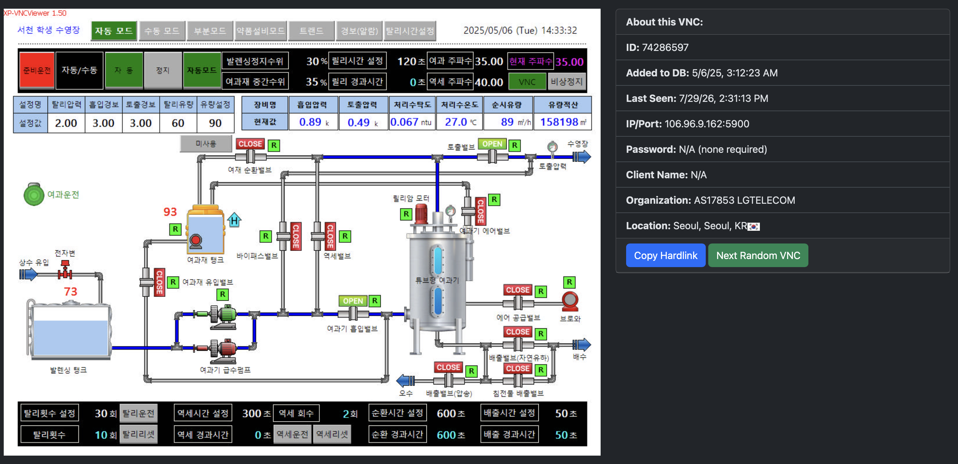Click the 비상정지 emergency stop button
The width and height of the screenshot is (958, 464).
pos(566,82)
